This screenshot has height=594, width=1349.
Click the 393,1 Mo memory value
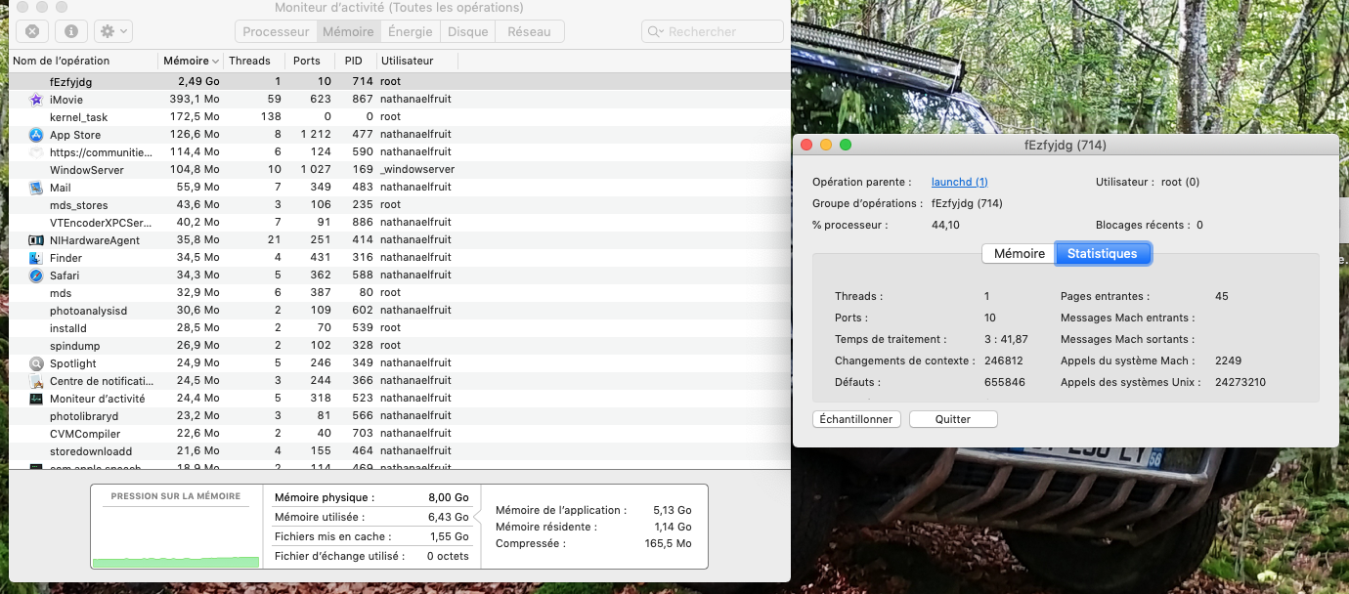tap(195, 100)
